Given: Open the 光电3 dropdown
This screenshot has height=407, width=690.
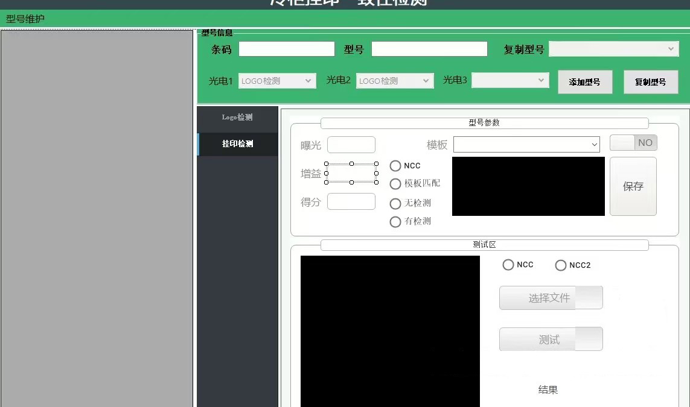Looking at the screenshot, I should point(510,80).
